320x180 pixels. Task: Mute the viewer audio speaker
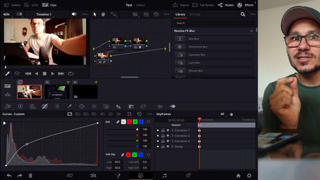[74, 14]
